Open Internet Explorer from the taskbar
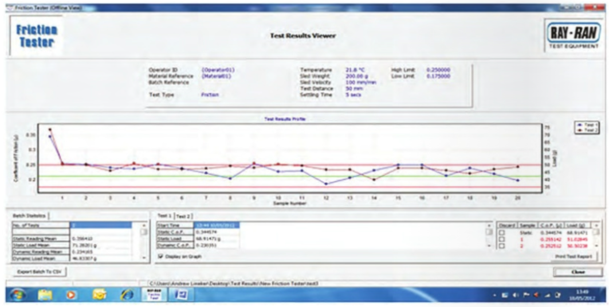The height and width of the screenshot is (307, 609). (x=127, y=294)
